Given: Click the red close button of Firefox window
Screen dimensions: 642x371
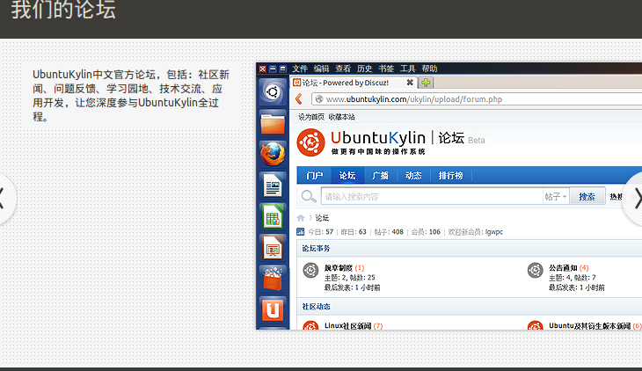Looking at the screenshot, I should (262, 69).
